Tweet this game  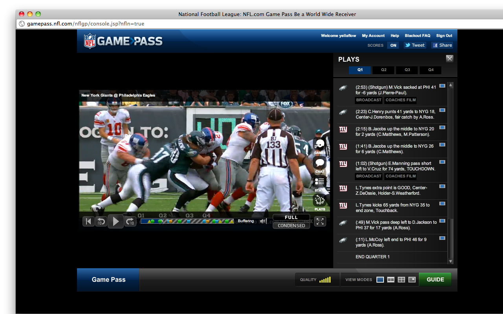coord(415,45)
